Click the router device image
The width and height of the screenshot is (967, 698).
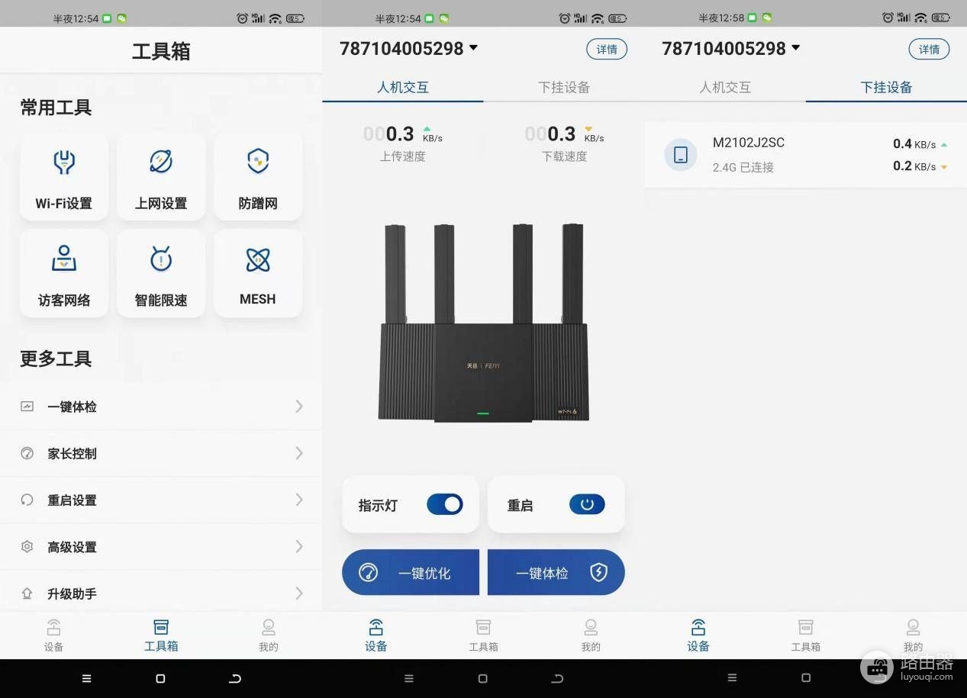pyautogui.click(x=483, y=323)
